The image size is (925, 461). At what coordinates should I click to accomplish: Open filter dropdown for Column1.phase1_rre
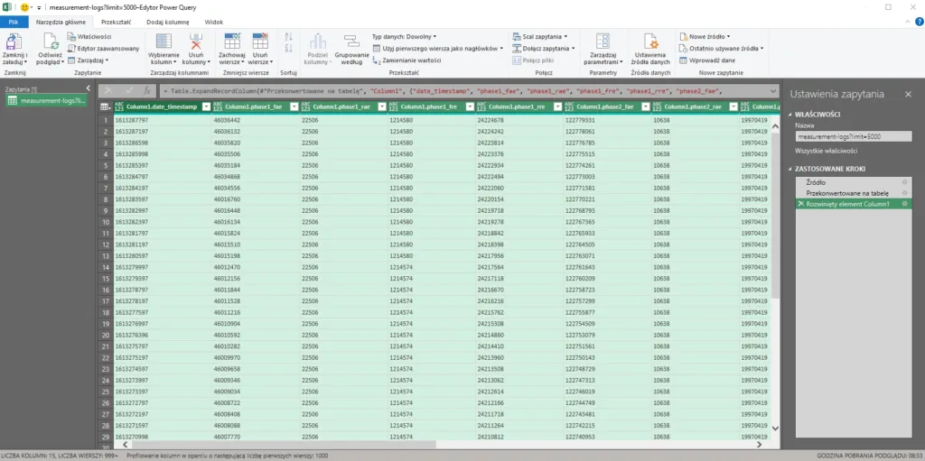click(x=557, y=106)
